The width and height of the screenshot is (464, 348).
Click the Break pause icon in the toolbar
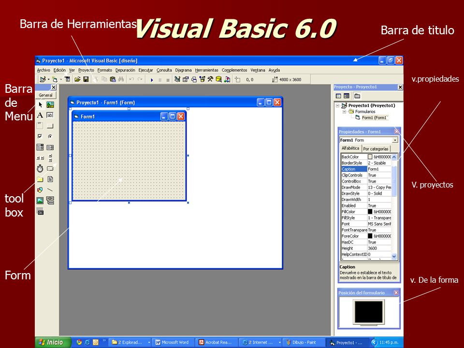(160, 80)
